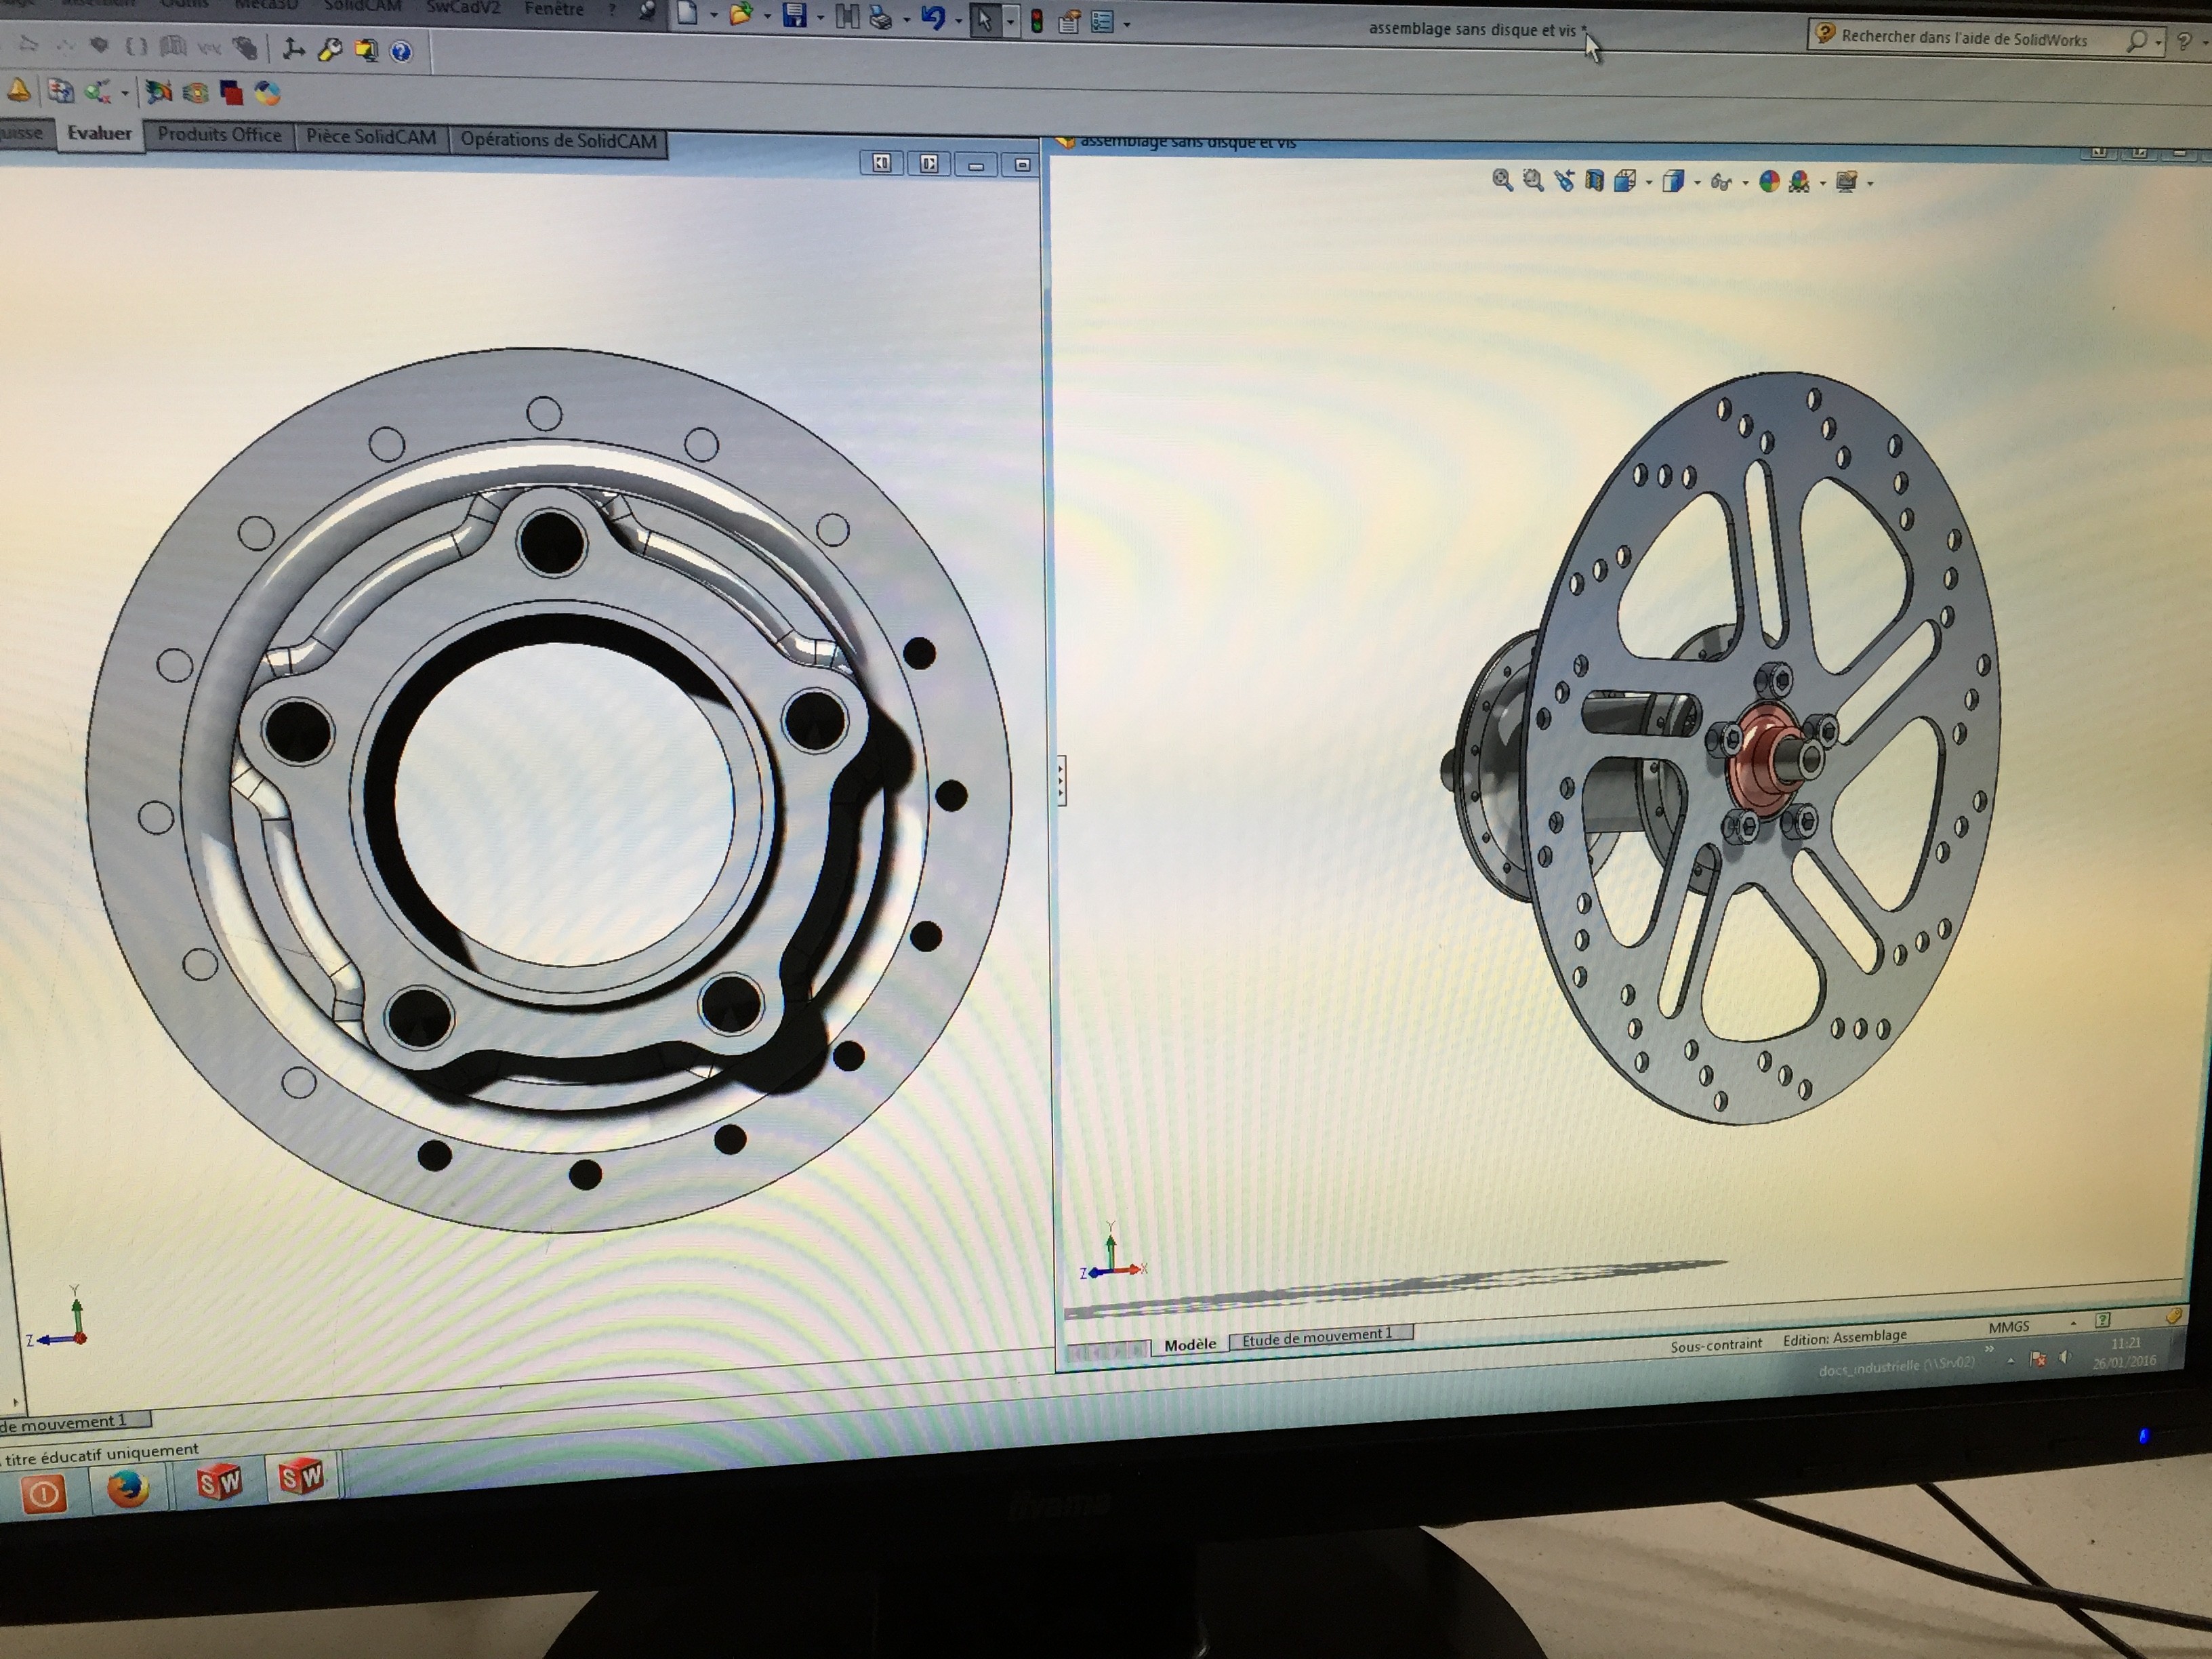
Task: Open the Options list icon
Action: click(1102, 22)
